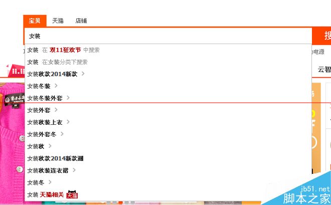Expand chevron next to 女装外套

click(56, 110)
